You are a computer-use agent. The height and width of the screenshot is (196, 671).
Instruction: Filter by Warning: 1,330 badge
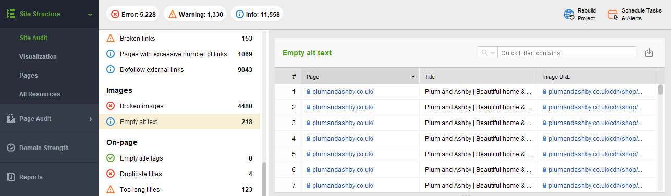194,15
